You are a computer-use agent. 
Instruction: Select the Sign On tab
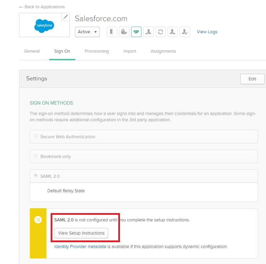[x=62, y=51]
